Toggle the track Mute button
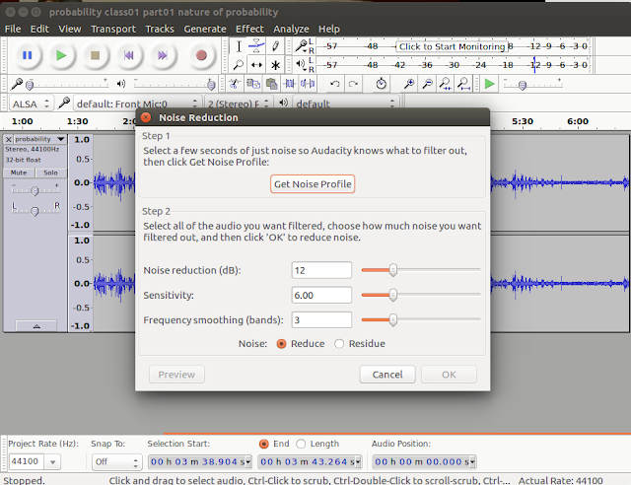Image resolution: width=631 pixels, height=485 pixels. 19,173
